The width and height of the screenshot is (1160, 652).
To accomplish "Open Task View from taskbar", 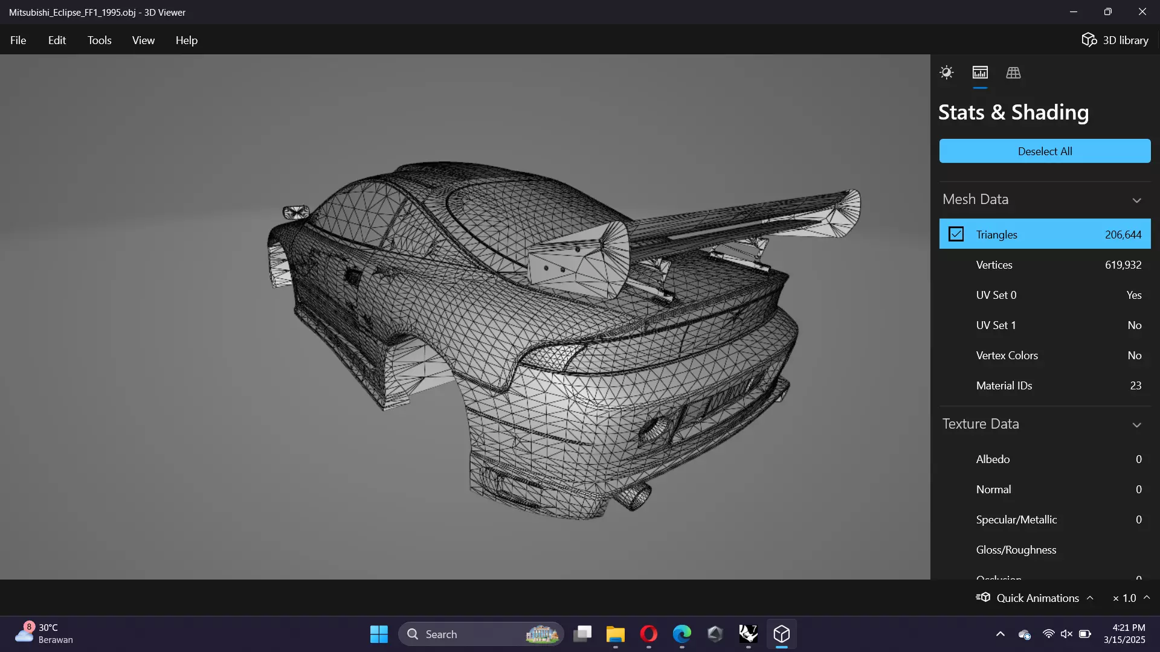I will 582,634.
